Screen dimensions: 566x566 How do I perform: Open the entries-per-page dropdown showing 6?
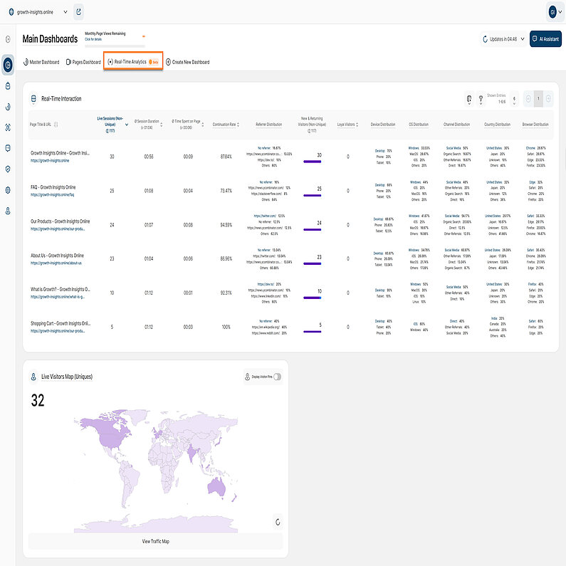(x=514, y=98)
